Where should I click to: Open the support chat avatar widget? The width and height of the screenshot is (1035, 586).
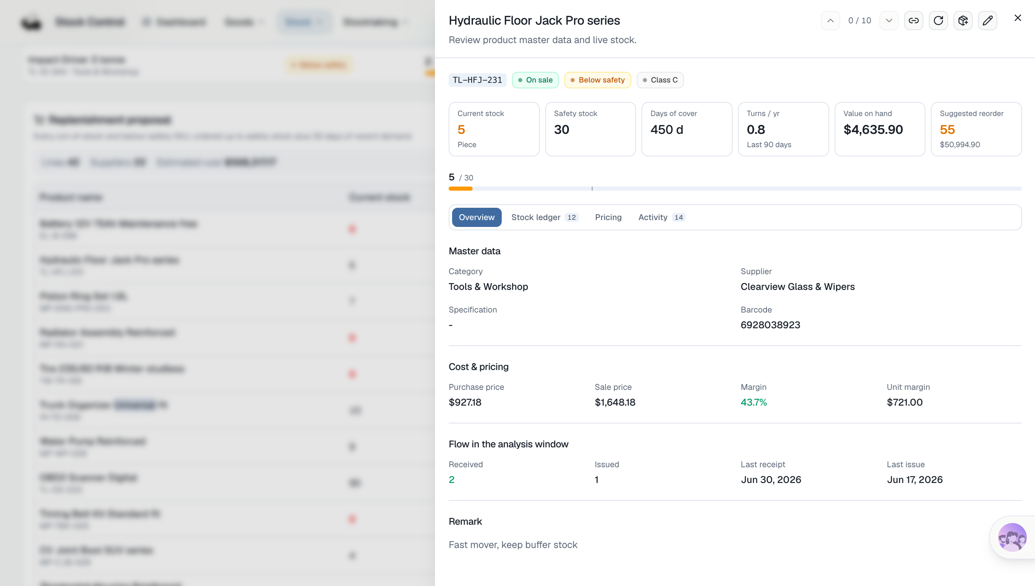click(x=1012, y=537)
